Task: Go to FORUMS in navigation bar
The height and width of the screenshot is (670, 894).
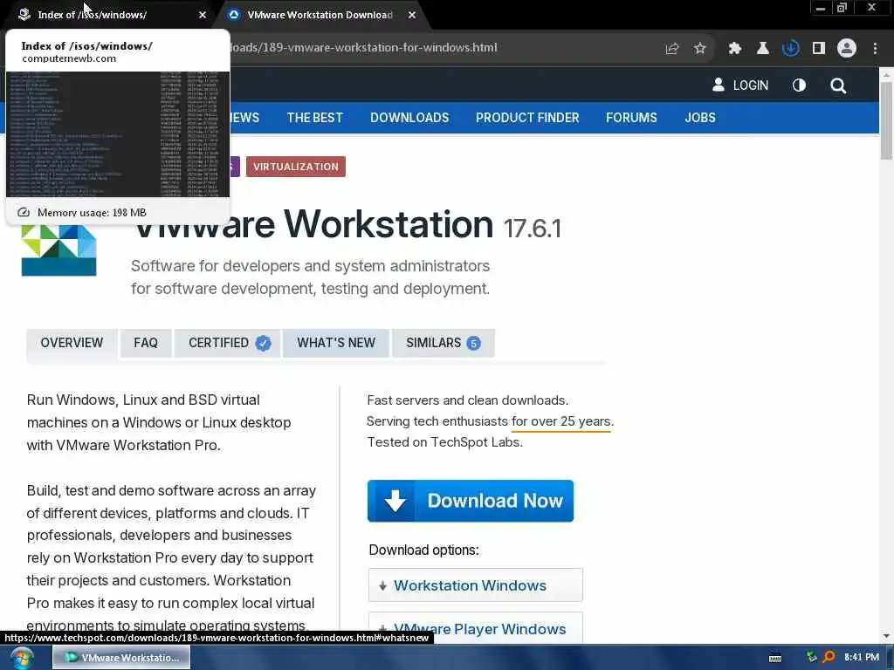Action: pyautogui.click(x=631, y=118)
